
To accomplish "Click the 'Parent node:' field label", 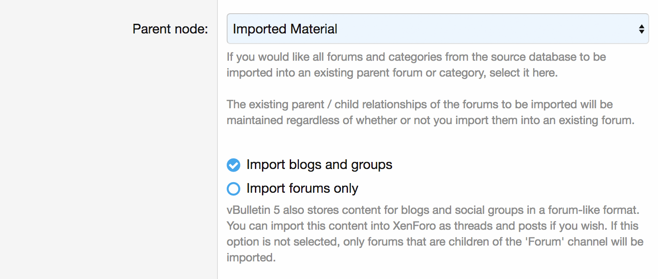I will pos(170,29).
